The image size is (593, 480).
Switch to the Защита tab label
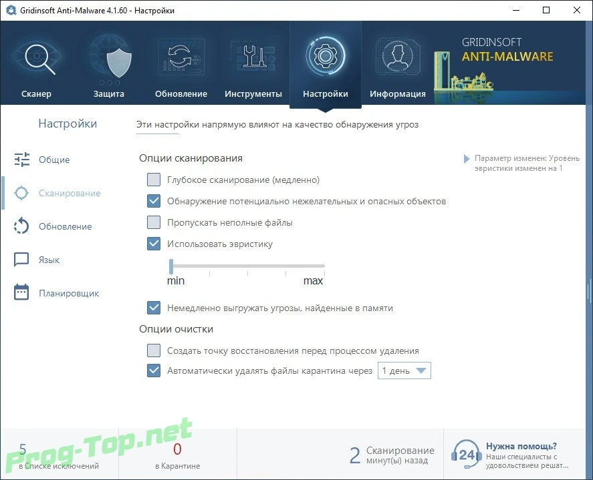(109, 93)
